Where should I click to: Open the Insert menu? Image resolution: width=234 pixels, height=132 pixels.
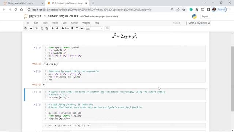point(55,23)
